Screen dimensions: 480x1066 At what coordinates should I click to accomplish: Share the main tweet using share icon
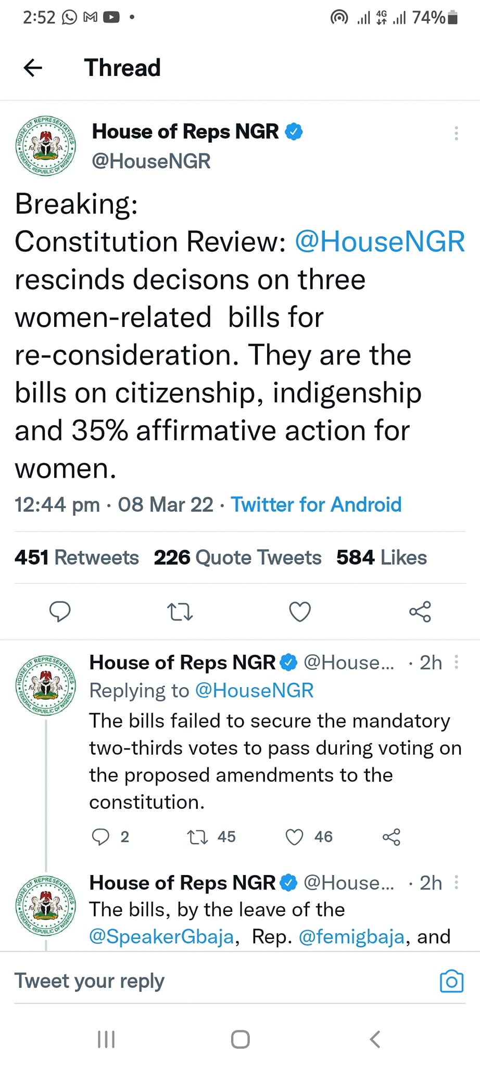coord(420,612)
